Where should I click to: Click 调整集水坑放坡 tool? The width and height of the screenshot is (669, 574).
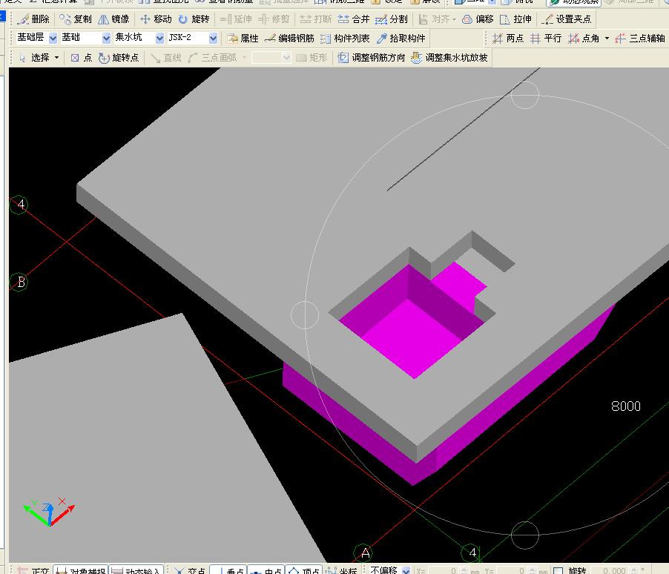click(449, 58)
